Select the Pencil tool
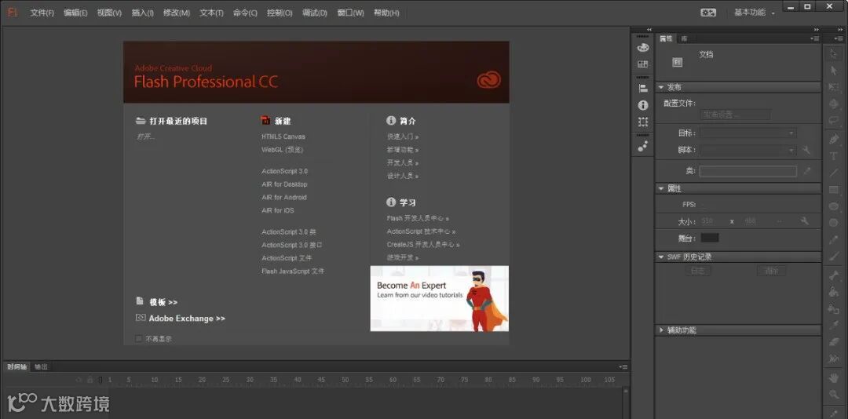The width and height of the screenshot is (848, 419). coord(833,239)
